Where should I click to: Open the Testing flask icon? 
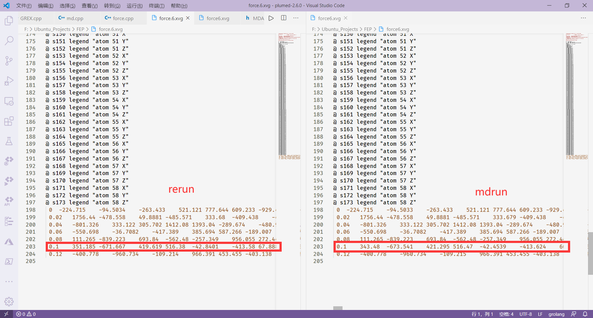pos(9,141)
